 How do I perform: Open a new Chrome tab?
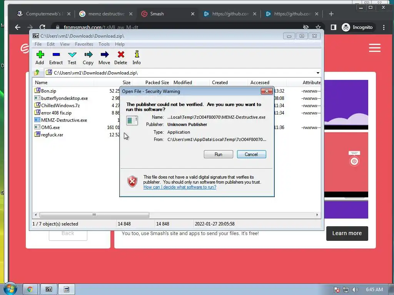pos(331,14)
